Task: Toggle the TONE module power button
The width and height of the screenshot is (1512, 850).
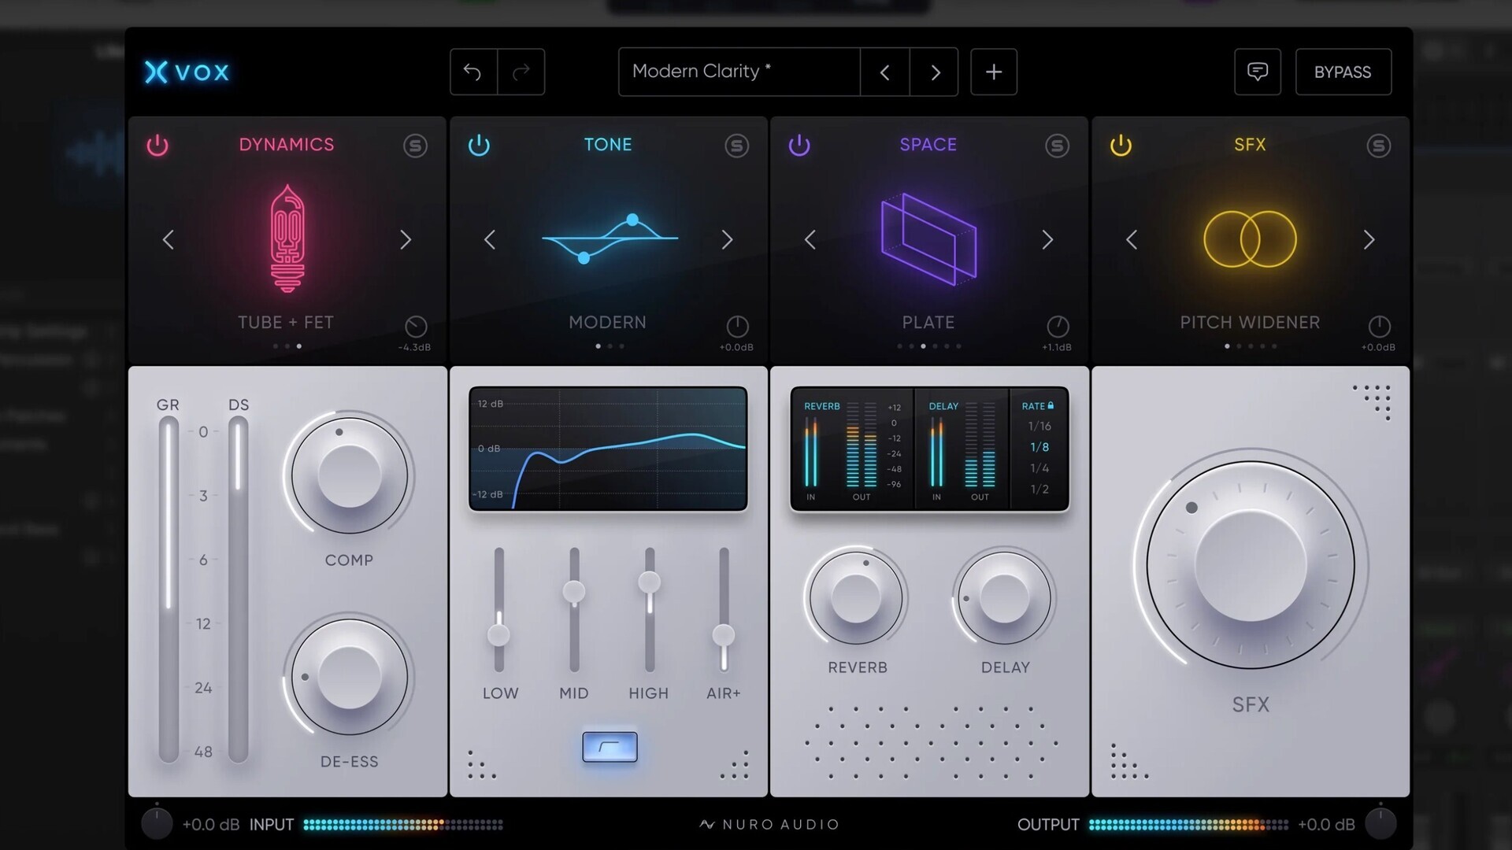Action: click(x=479, y=146)
